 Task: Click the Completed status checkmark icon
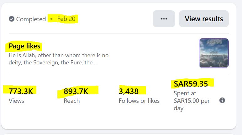click(x=12, y=19)
